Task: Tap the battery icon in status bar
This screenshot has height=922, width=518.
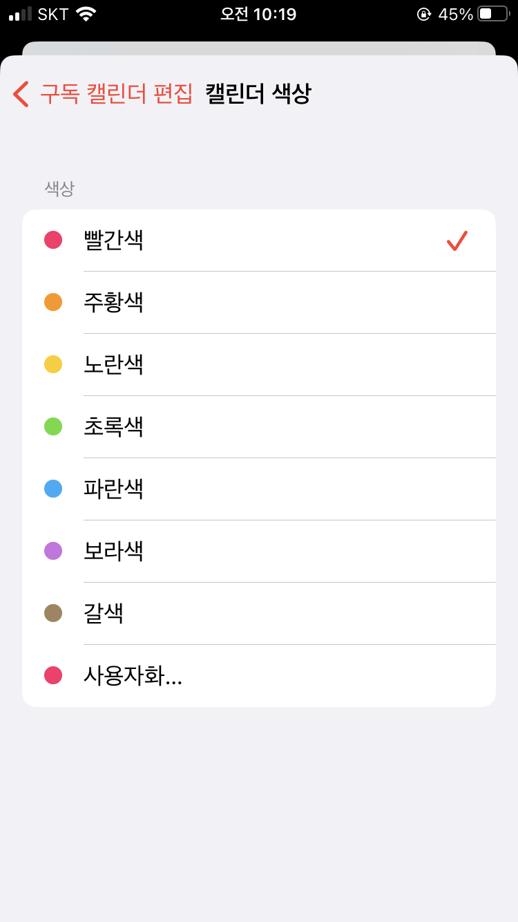Action: point(492,14)
